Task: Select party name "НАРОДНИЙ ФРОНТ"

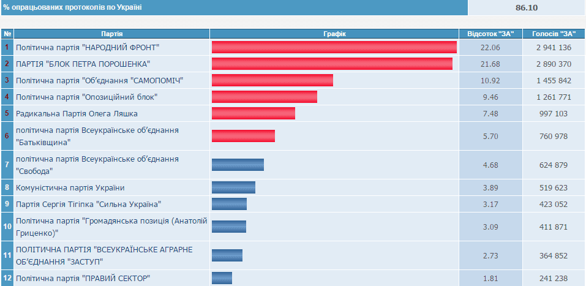Action: (88, 48)
